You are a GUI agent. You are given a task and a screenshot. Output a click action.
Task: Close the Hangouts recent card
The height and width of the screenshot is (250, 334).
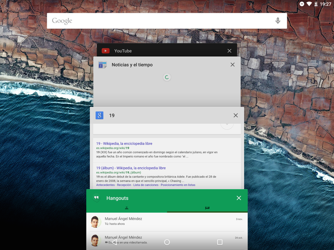(x=239, y=198)
